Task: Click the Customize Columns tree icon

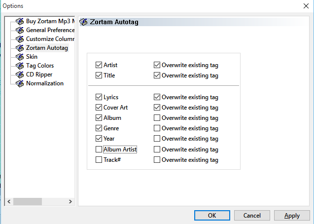Action: (x=20, y=39)
